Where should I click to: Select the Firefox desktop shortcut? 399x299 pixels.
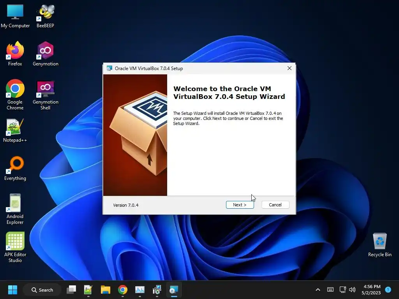click(15, 54)
